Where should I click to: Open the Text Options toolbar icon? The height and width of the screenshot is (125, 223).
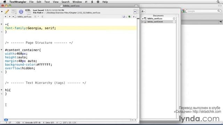coord(14,11)
